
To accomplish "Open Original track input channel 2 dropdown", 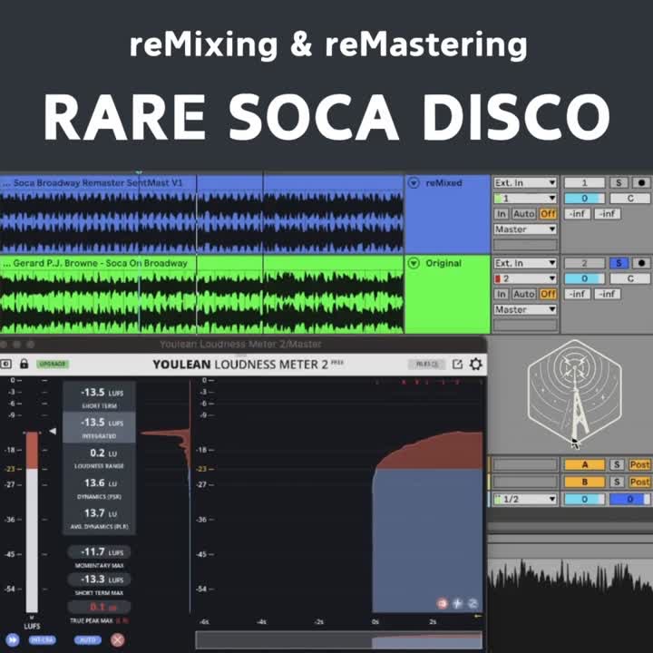I will point(525,278).
